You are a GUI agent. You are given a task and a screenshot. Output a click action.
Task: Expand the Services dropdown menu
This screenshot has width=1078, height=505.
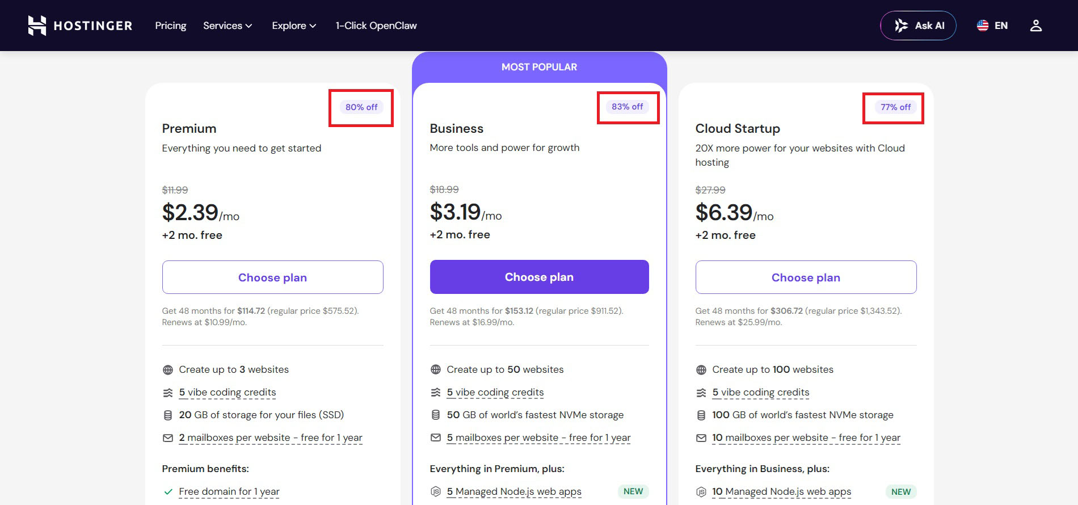[228, 26]
